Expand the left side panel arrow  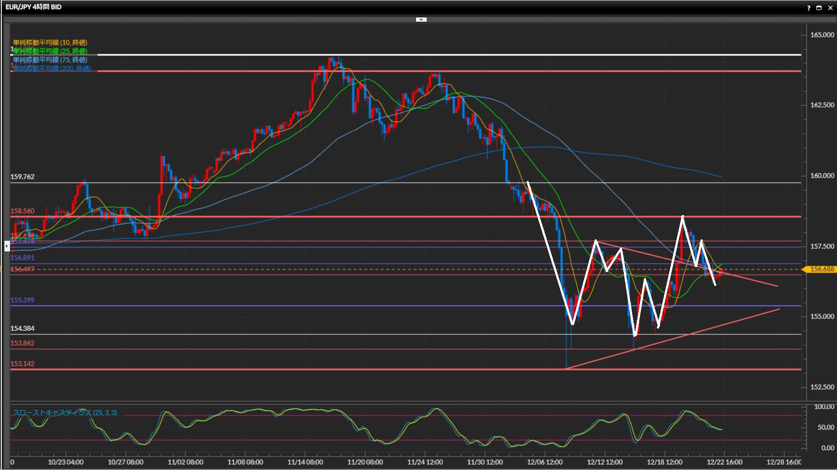coord(7,246)
